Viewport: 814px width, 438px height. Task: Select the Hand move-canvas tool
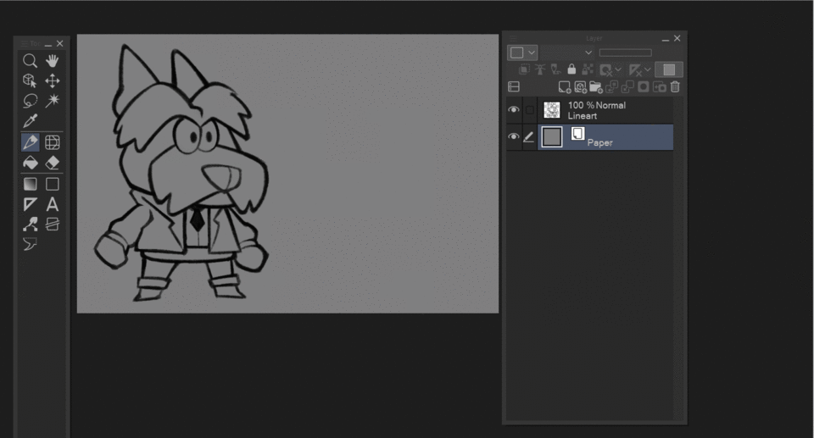[52, 61]
